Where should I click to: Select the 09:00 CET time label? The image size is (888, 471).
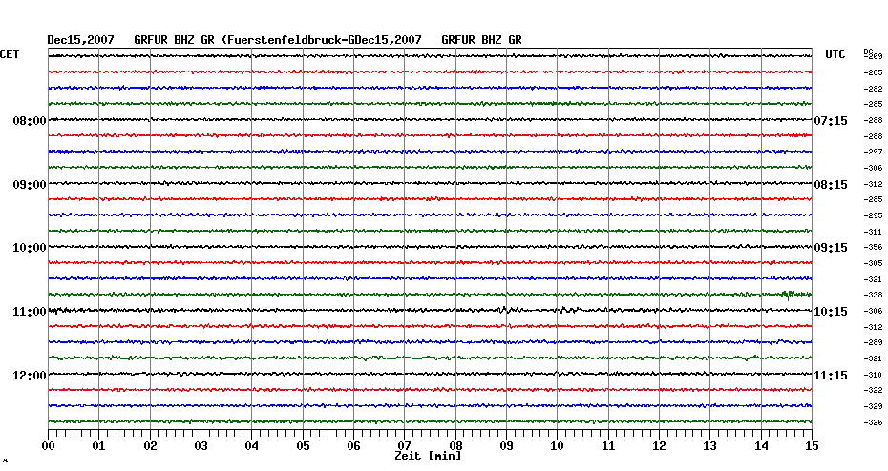tap(30, 185)
